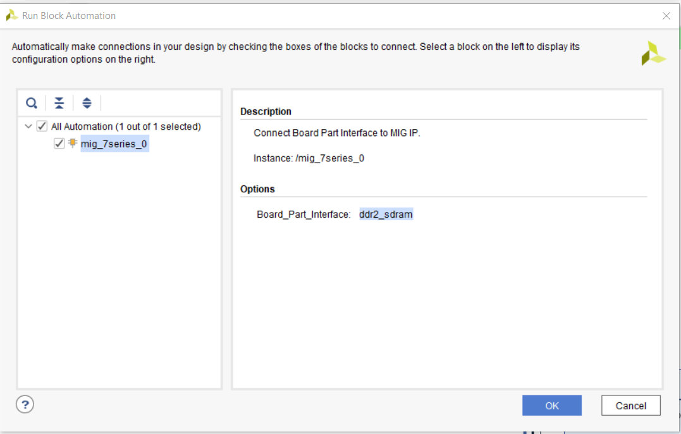Screen dimensions: 681x434
Task: Click the IP block icon beside mig_7series_0
Action: (x=73, y=144)
